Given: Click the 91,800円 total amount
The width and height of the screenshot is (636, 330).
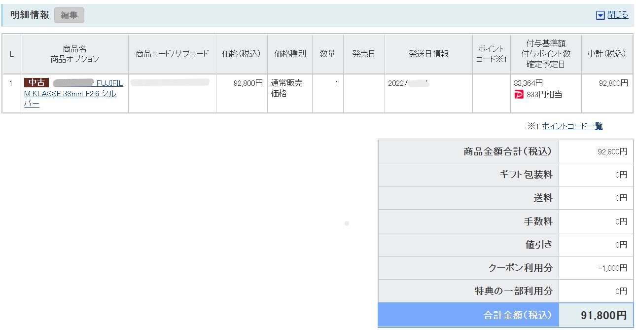Looking at the screenshot, I should point(603,315).
